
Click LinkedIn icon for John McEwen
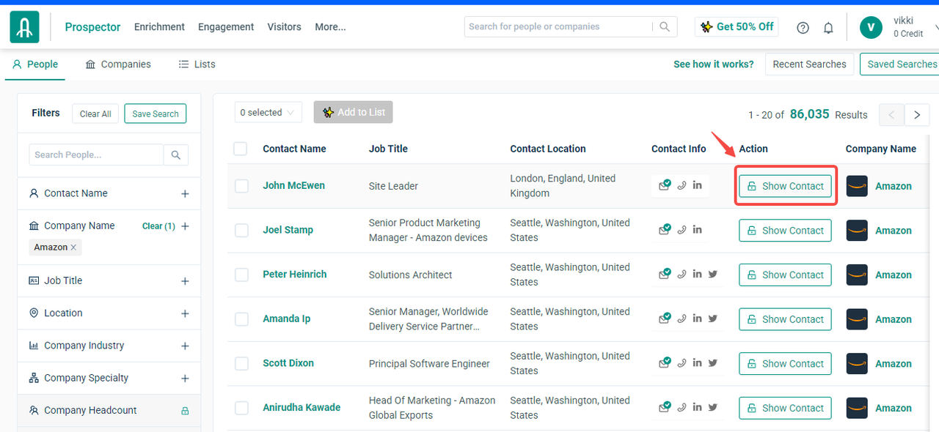pos(697,185)
